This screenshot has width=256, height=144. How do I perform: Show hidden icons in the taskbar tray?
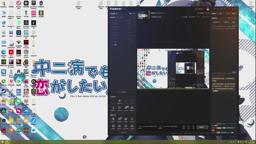229,142
